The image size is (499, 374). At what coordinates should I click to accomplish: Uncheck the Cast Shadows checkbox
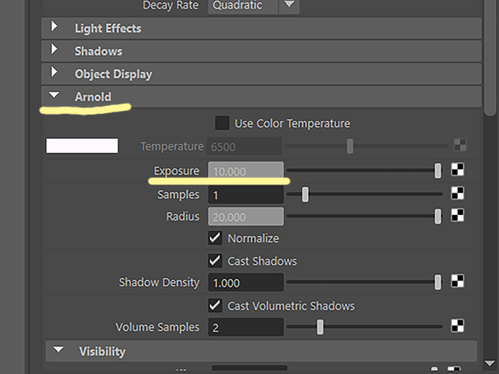pos(215,260)
